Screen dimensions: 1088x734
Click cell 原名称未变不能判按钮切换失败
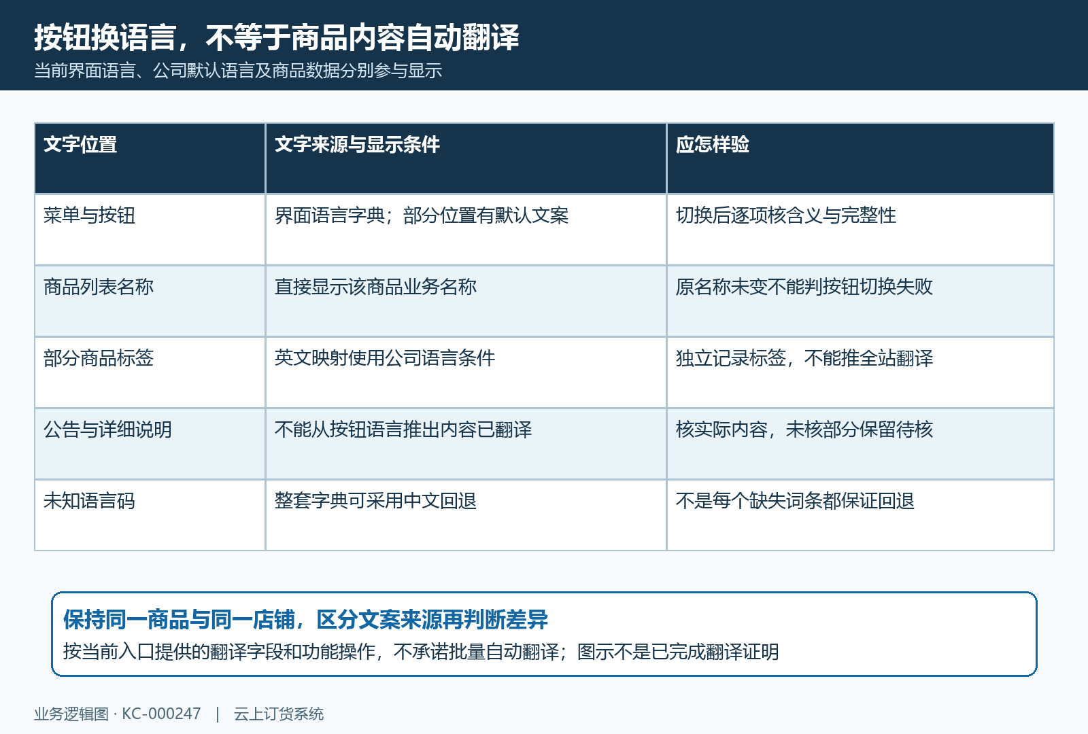click(860, 301)
